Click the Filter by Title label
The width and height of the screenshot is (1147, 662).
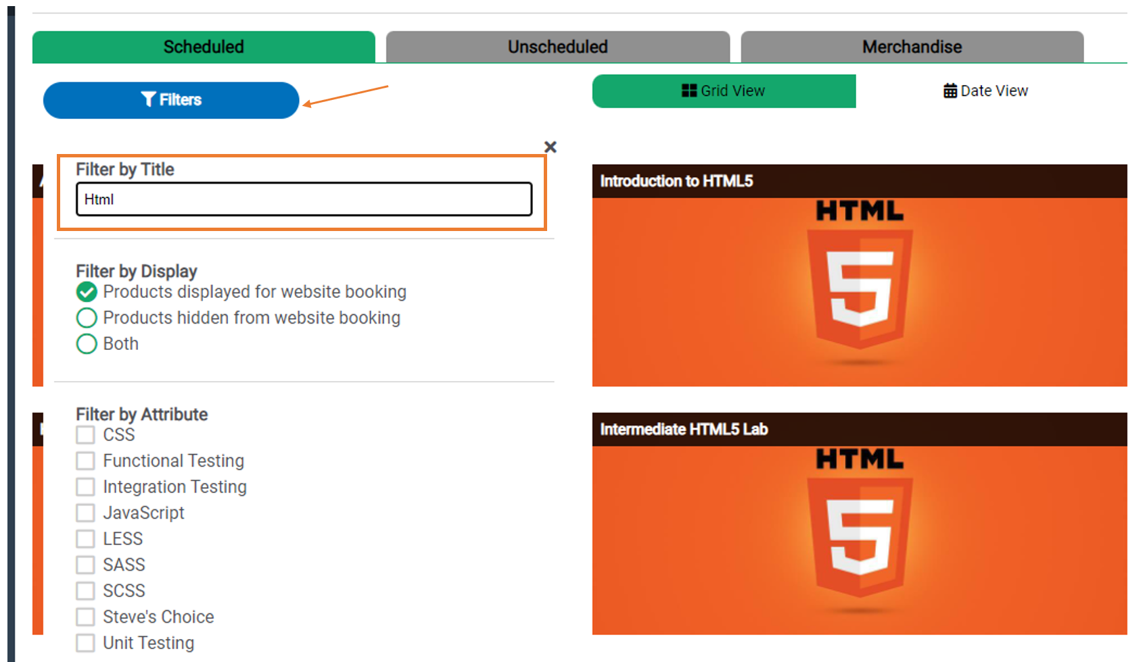[125, 170]
